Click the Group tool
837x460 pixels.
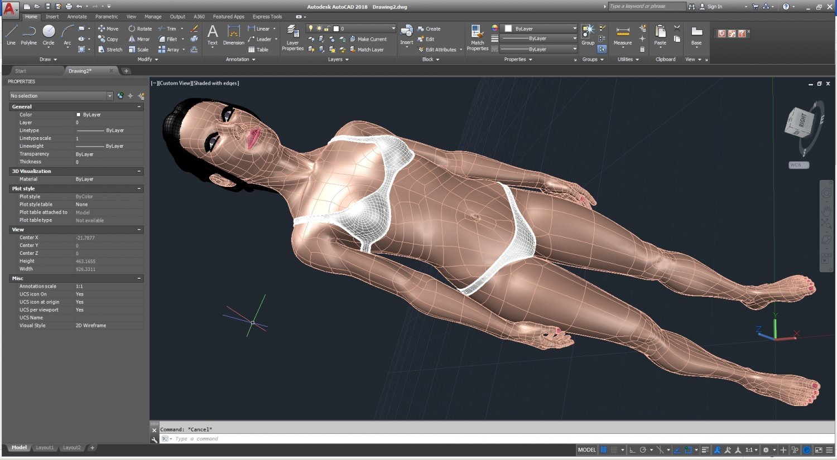(588, 35)
